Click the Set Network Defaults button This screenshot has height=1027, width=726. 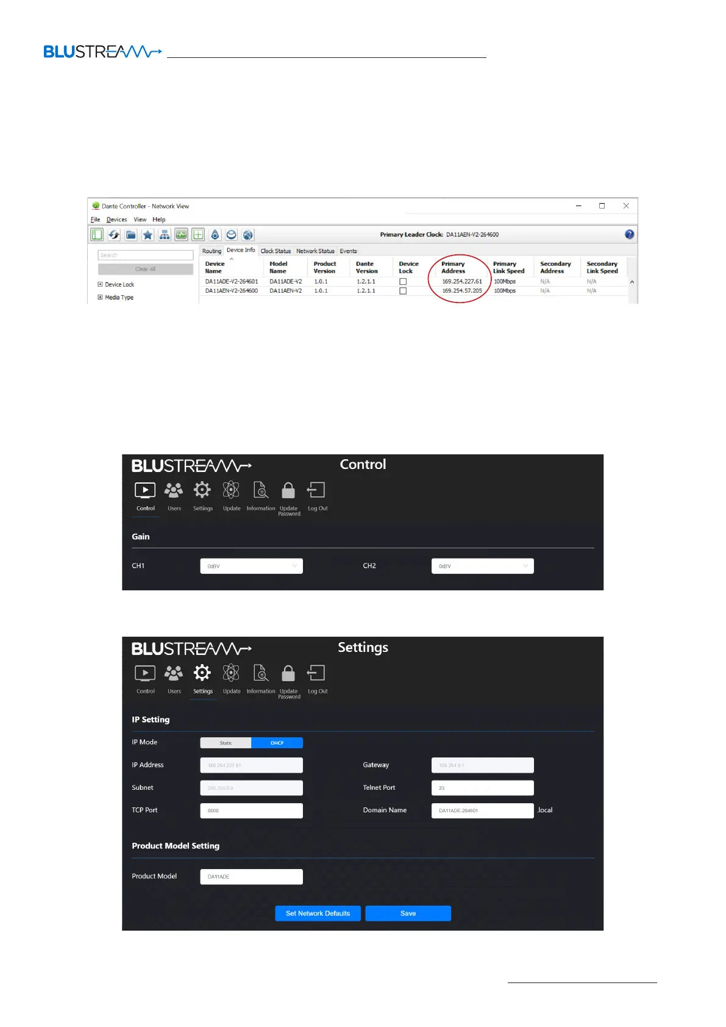pyautogui.click(x=318, y=914)
